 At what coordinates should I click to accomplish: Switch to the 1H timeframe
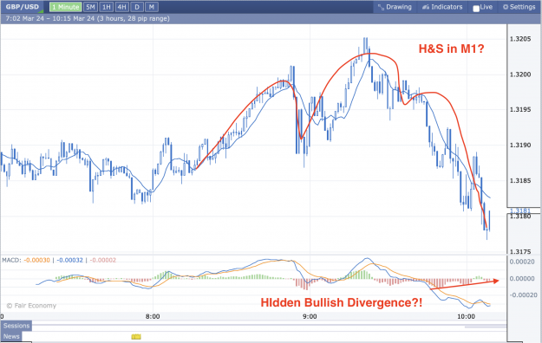(106, 7)
